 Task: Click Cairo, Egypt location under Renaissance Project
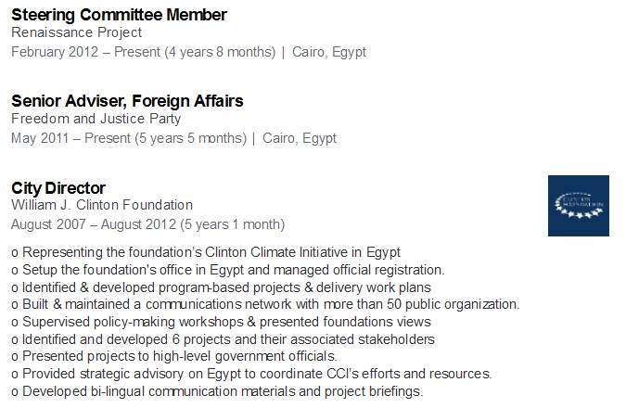pos(329,52)
